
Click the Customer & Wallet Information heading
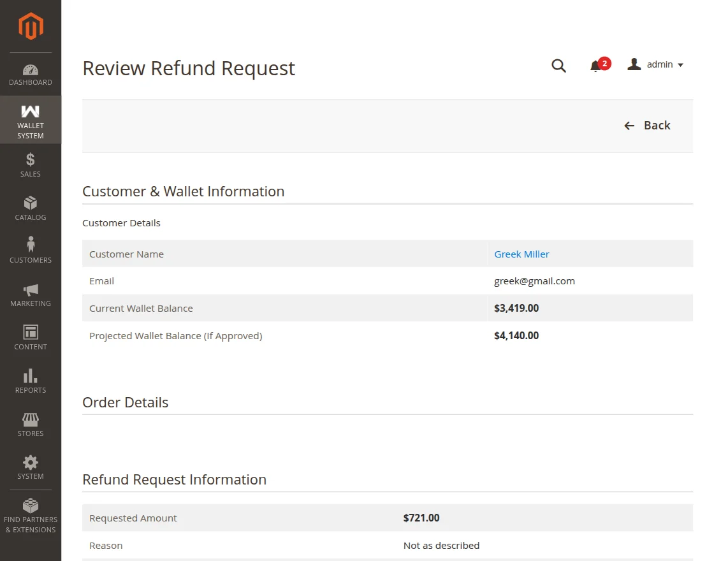click(x=184, y=191)
